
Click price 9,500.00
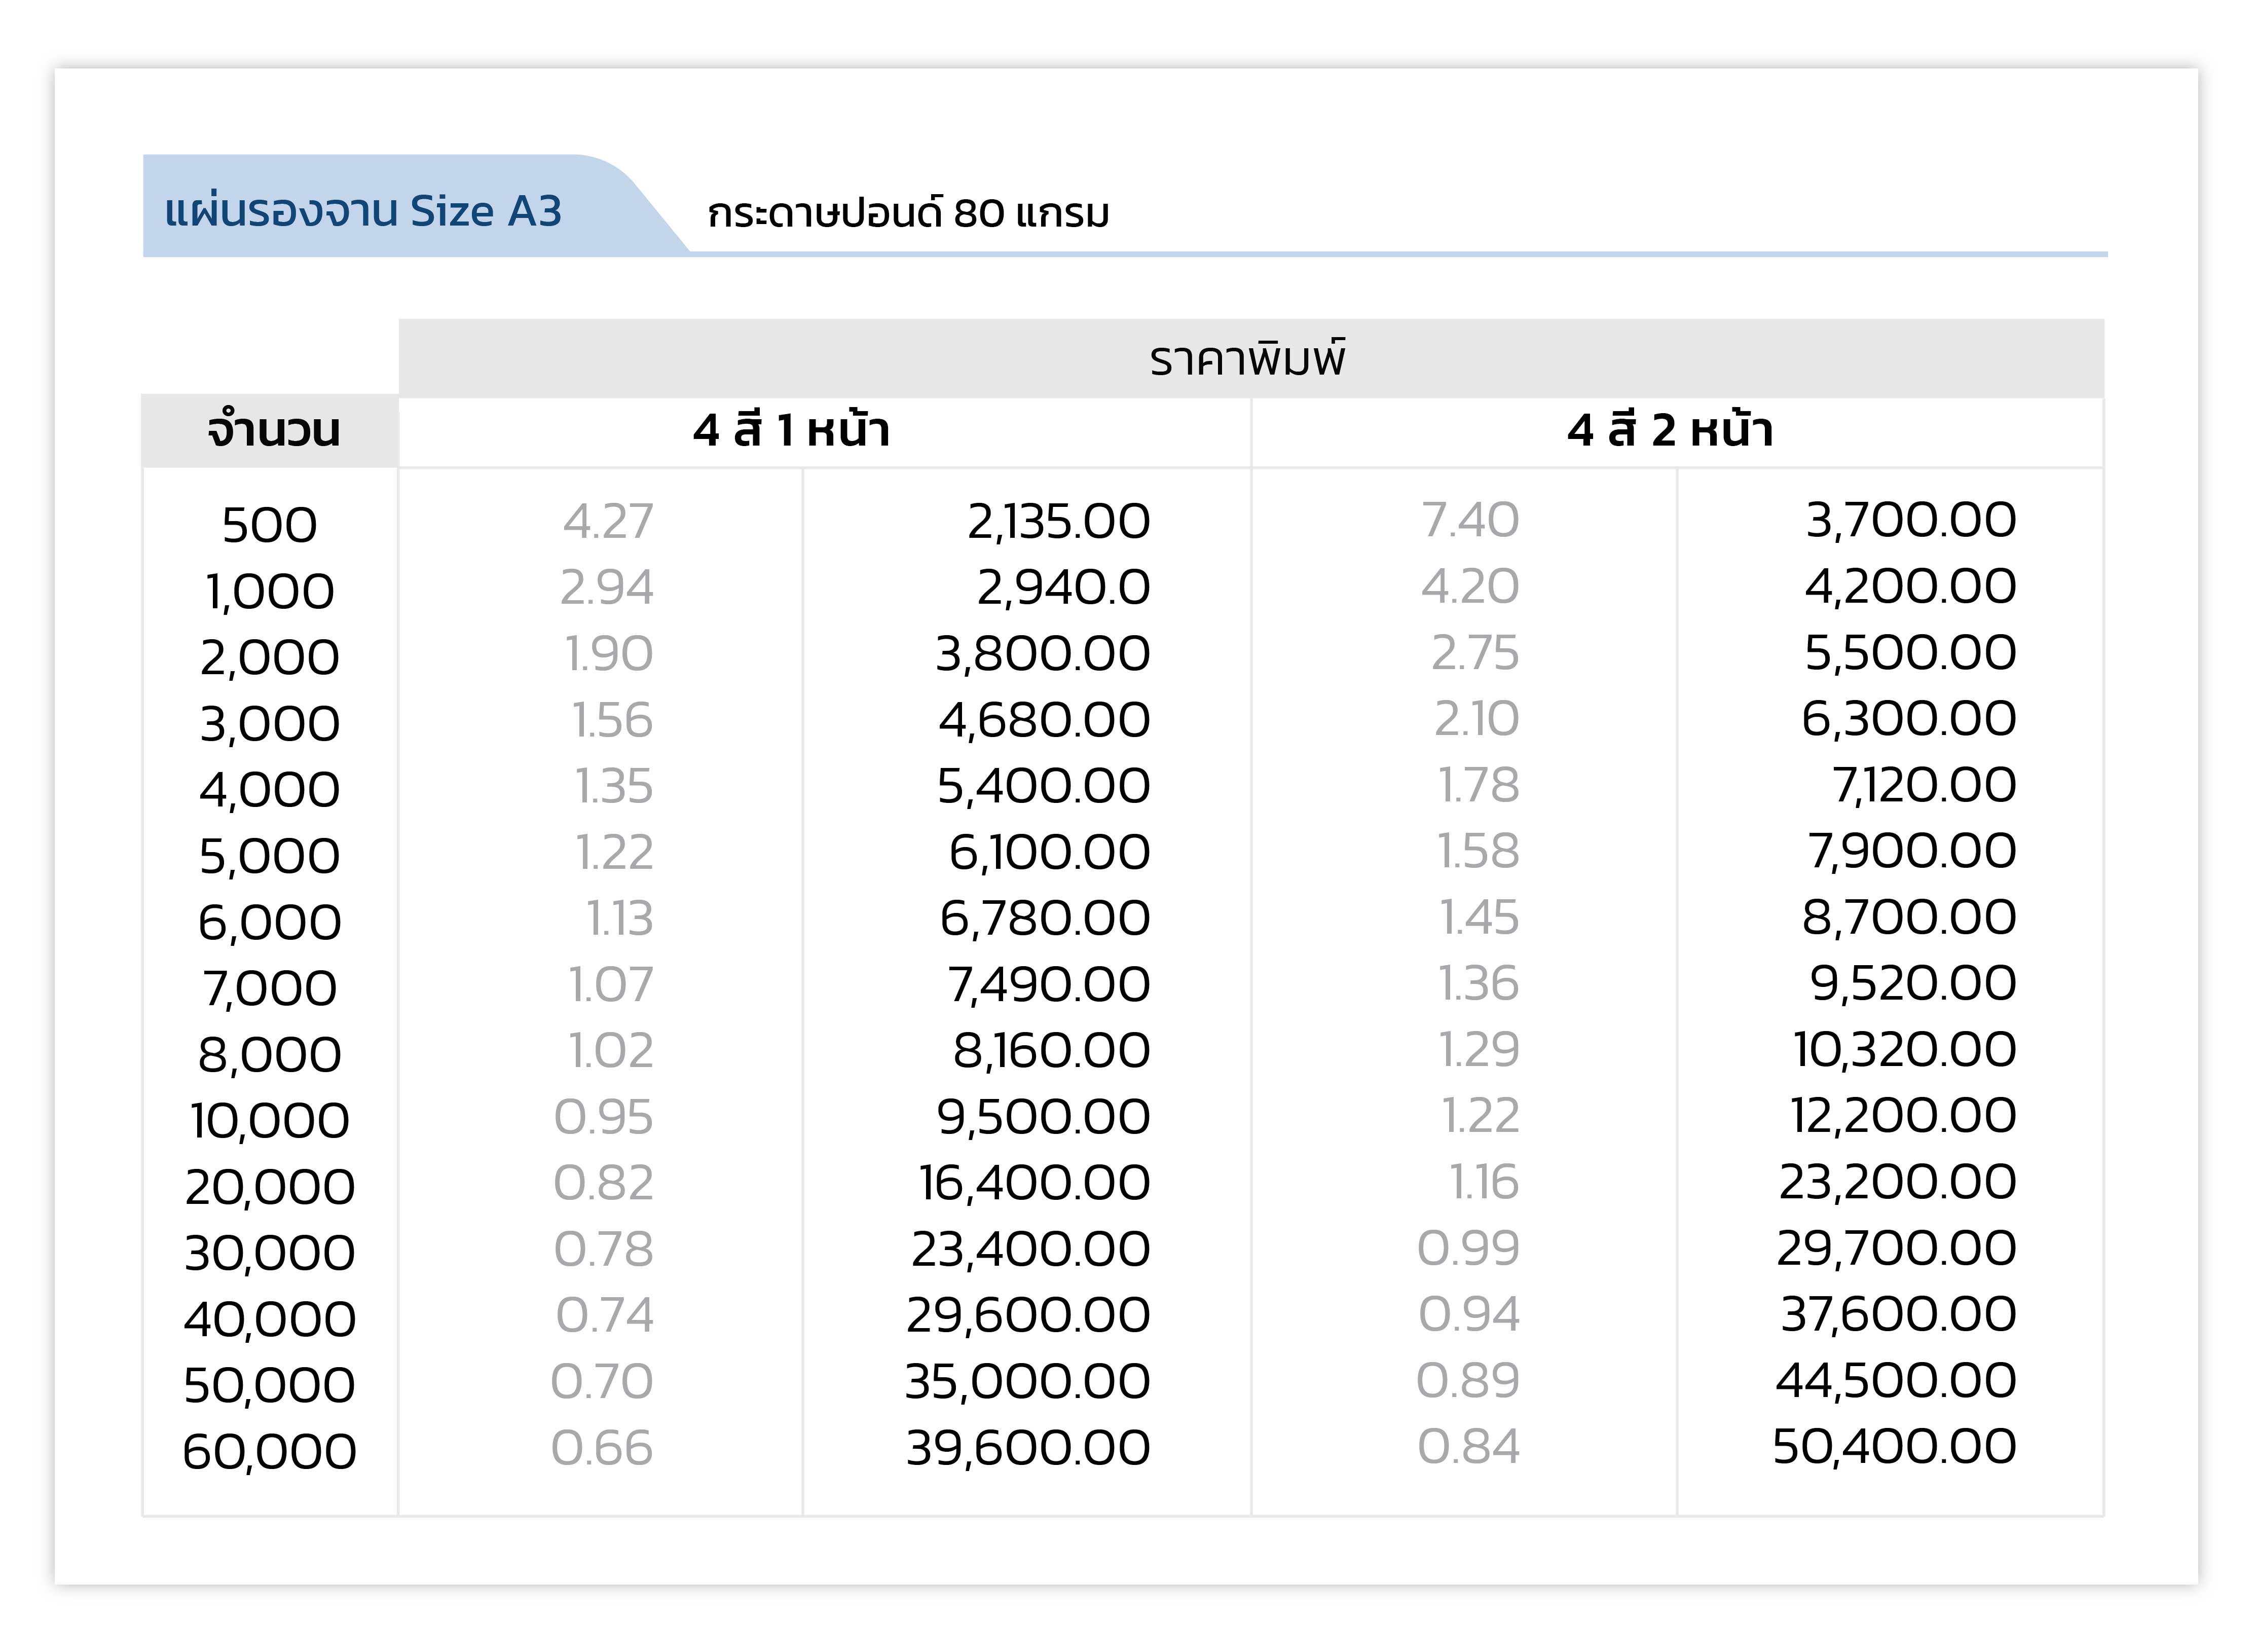pos(1043,1116)
